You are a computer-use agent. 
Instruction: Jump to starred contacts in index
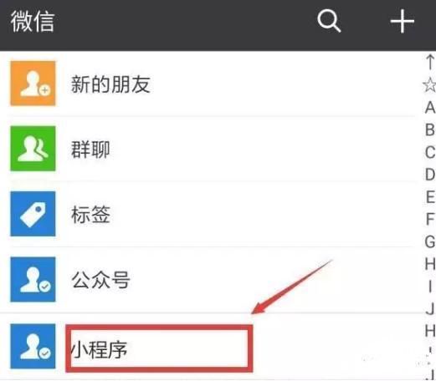point(430,85)
